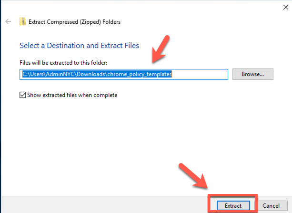Image resolution: width=292 pixels, height=213 pixels.
Task: Click the blue desktop strip at the left edge
Action: [x=1, y=119]
